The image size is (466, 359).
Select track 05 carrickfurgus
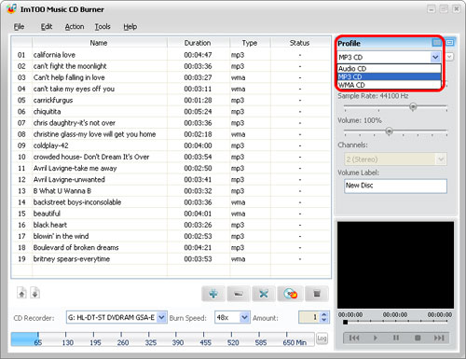coord(171,101)
